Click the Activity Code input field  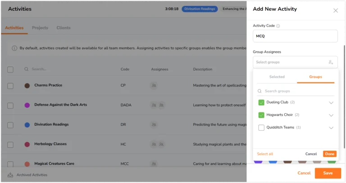point(295,36)
